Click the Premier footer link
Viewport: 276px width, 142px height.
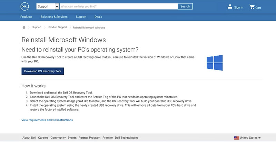coord(108,138)
